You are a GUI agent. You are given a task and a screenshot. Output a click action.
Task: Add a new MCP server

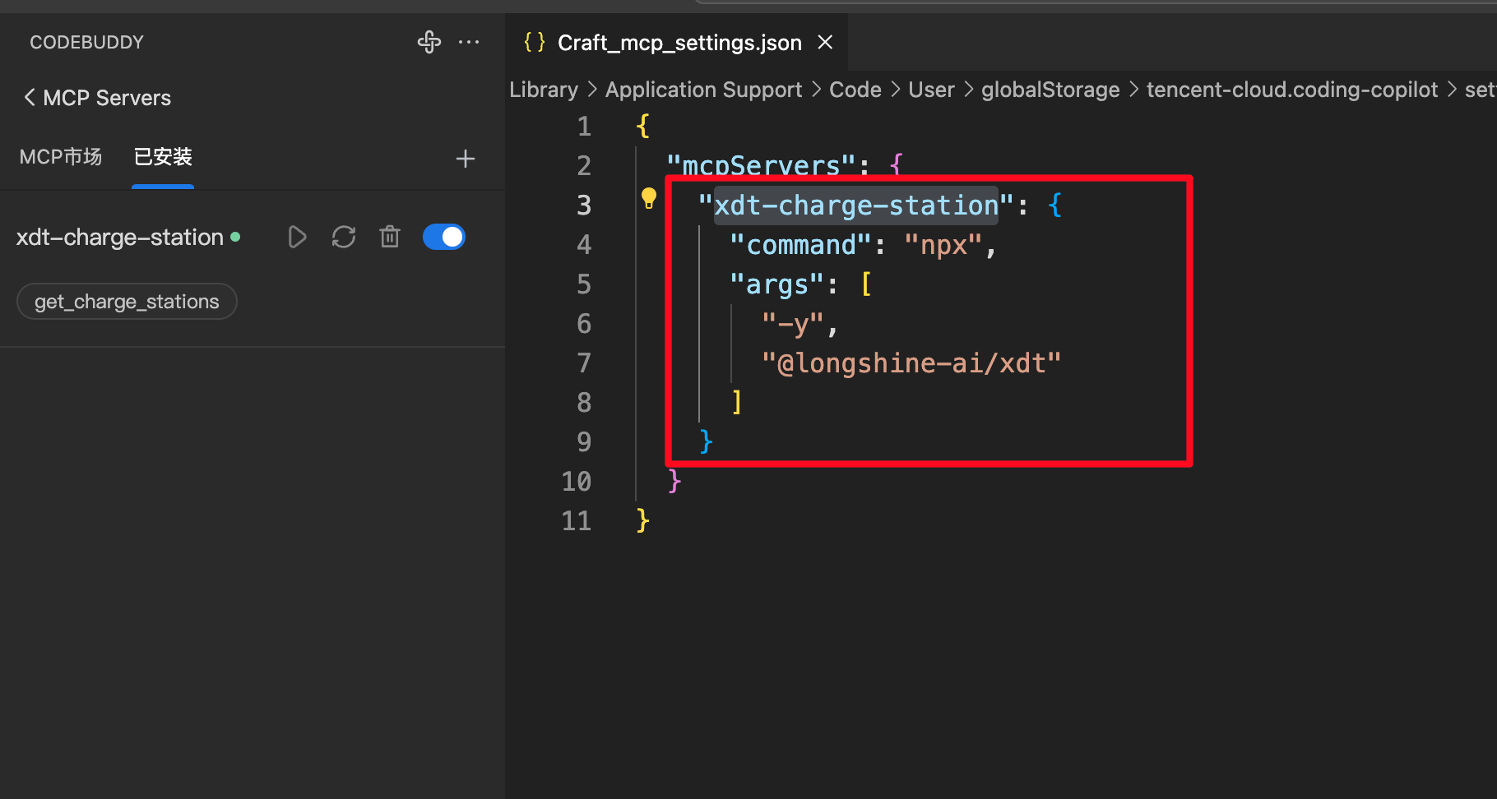click(465, 158)
